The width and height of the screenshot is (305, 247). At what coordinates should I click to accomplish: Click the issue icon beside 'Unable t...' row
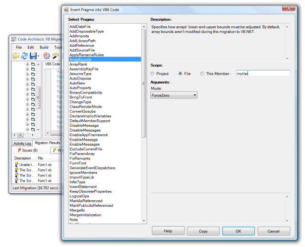coord(17,165)
